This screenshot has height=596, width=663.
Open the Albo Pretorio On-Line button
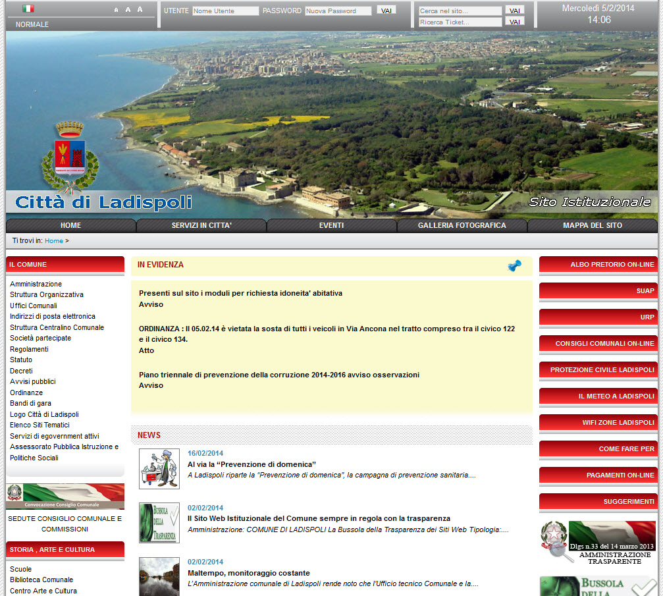[x=598, y=265]
